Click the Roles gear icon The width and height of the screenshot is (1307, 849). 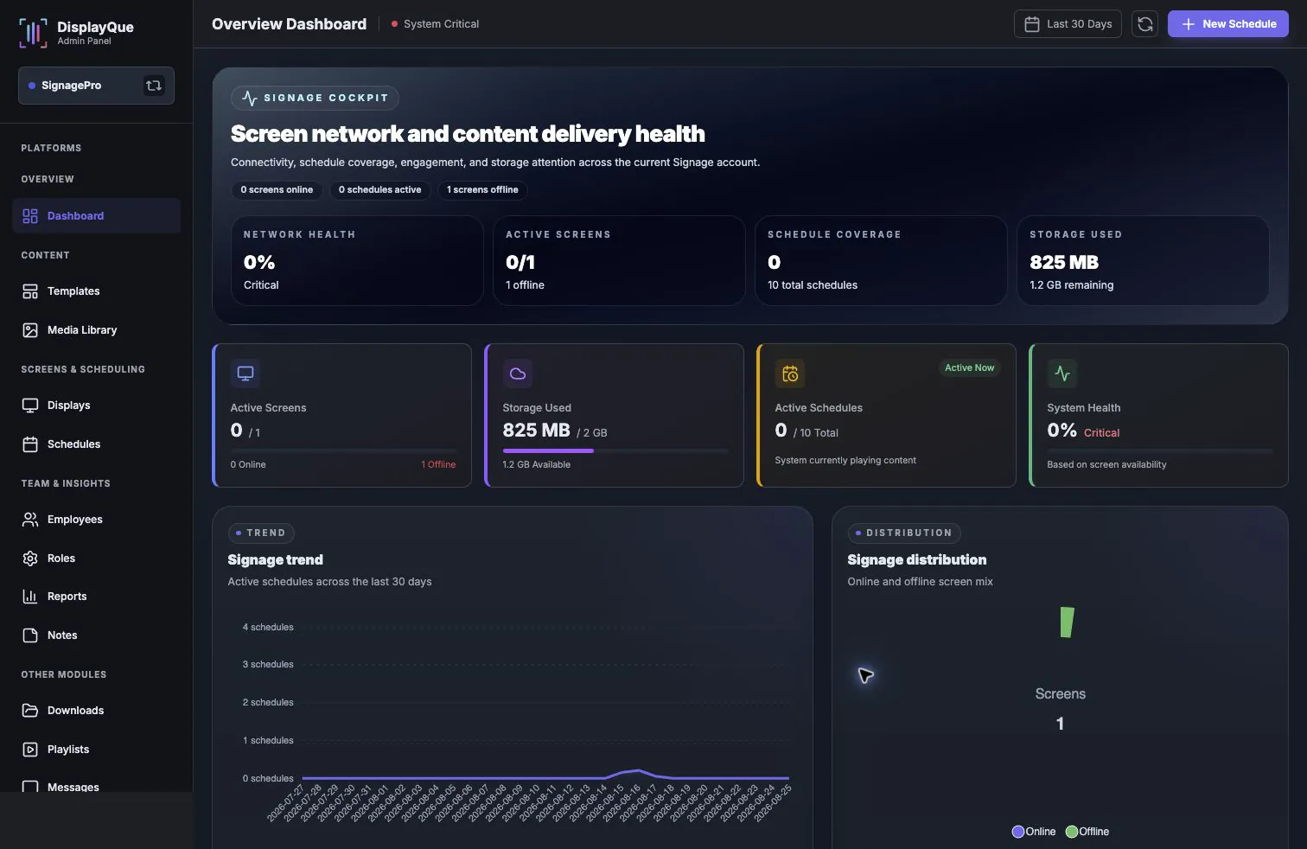(30, 559)
